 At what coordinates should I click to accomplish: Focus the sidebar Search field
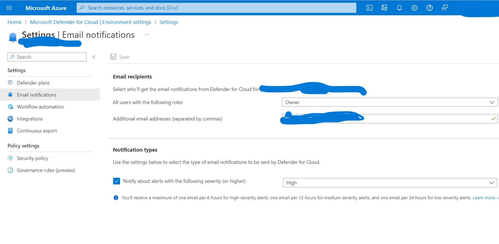(x=47, y=57)
